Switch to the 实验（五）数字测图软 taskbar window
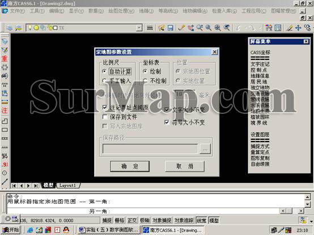314x235 pixels. click(108, 230)
